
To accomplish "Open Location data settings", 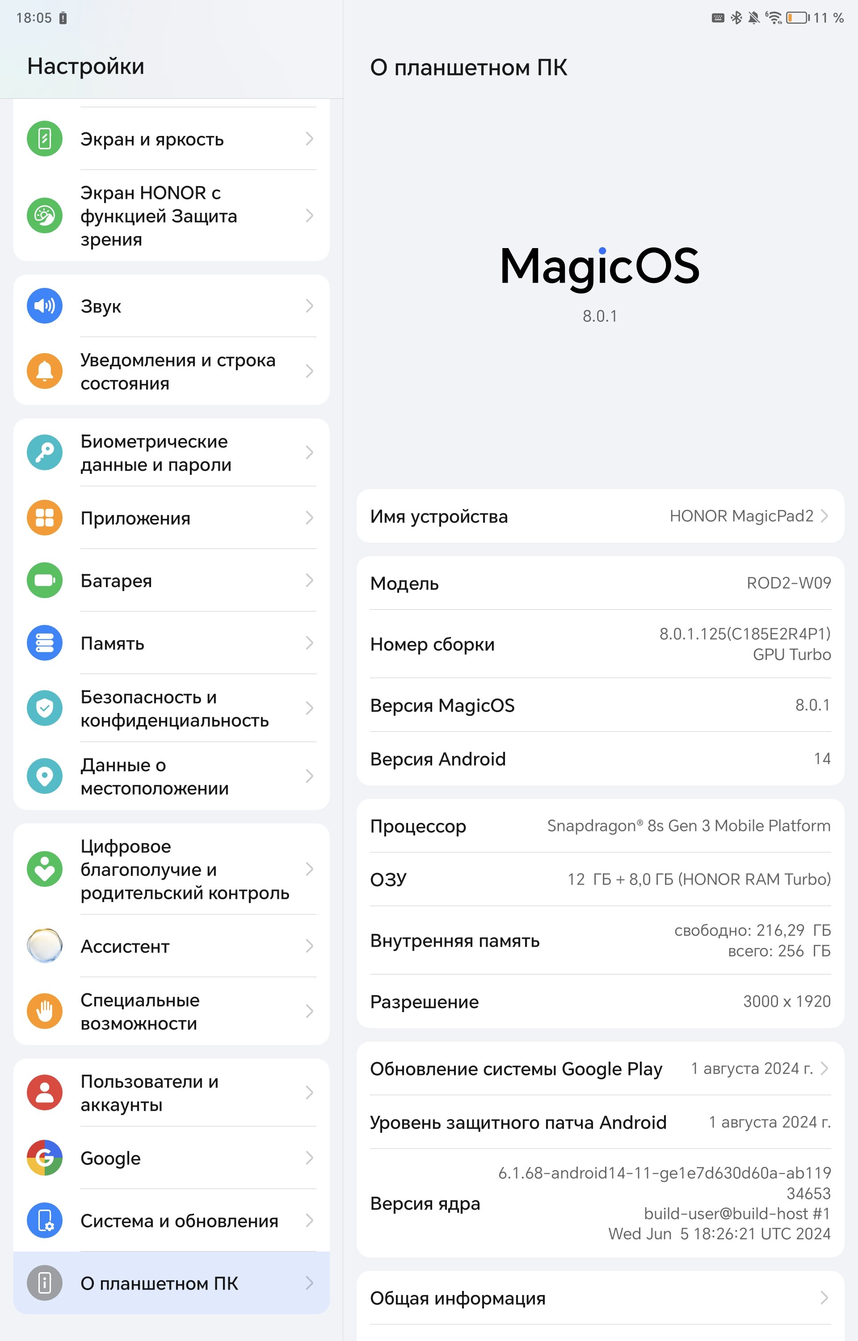I will pyautogui.click(x=172, y=776).
